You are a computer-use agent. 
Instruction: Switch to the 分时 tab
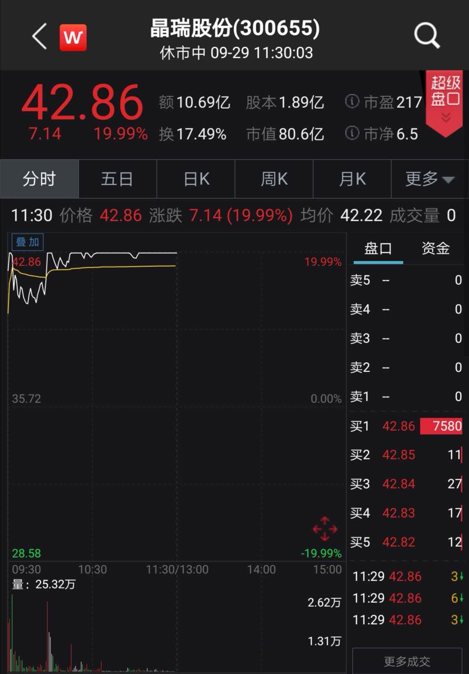click(x=40, y=179)
